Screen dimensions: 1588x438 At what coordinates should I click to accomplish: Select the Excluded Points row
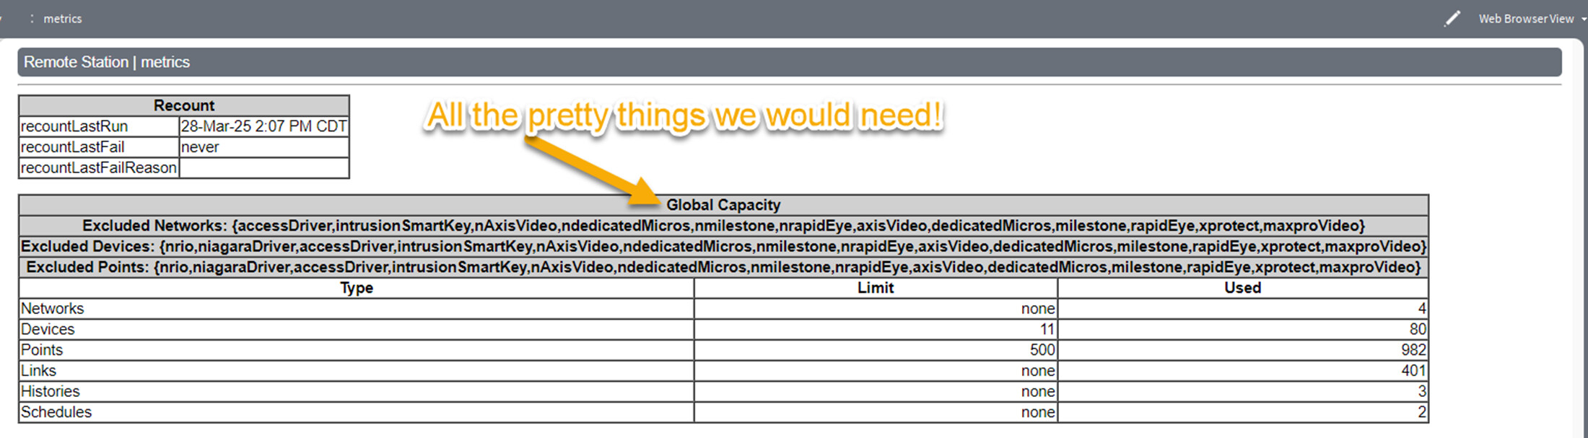coord(723,268)
